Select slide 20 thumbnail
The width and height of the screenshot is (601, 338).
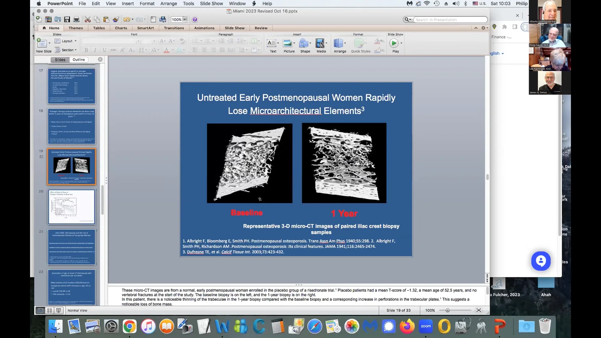[x=71, y=207]
